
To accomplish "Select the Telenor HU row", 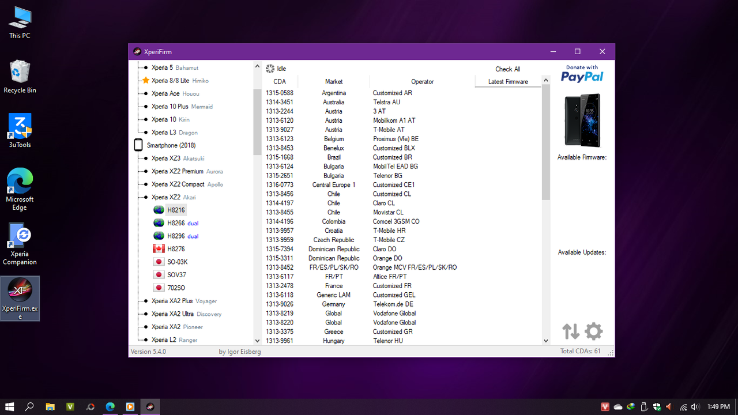I will [402, 341].
